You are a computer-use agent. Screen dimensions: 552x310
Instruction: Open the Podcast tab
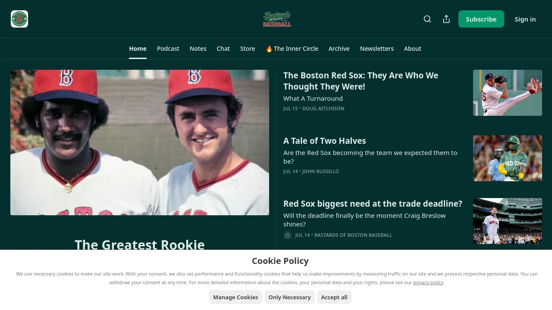coord(168,49)
